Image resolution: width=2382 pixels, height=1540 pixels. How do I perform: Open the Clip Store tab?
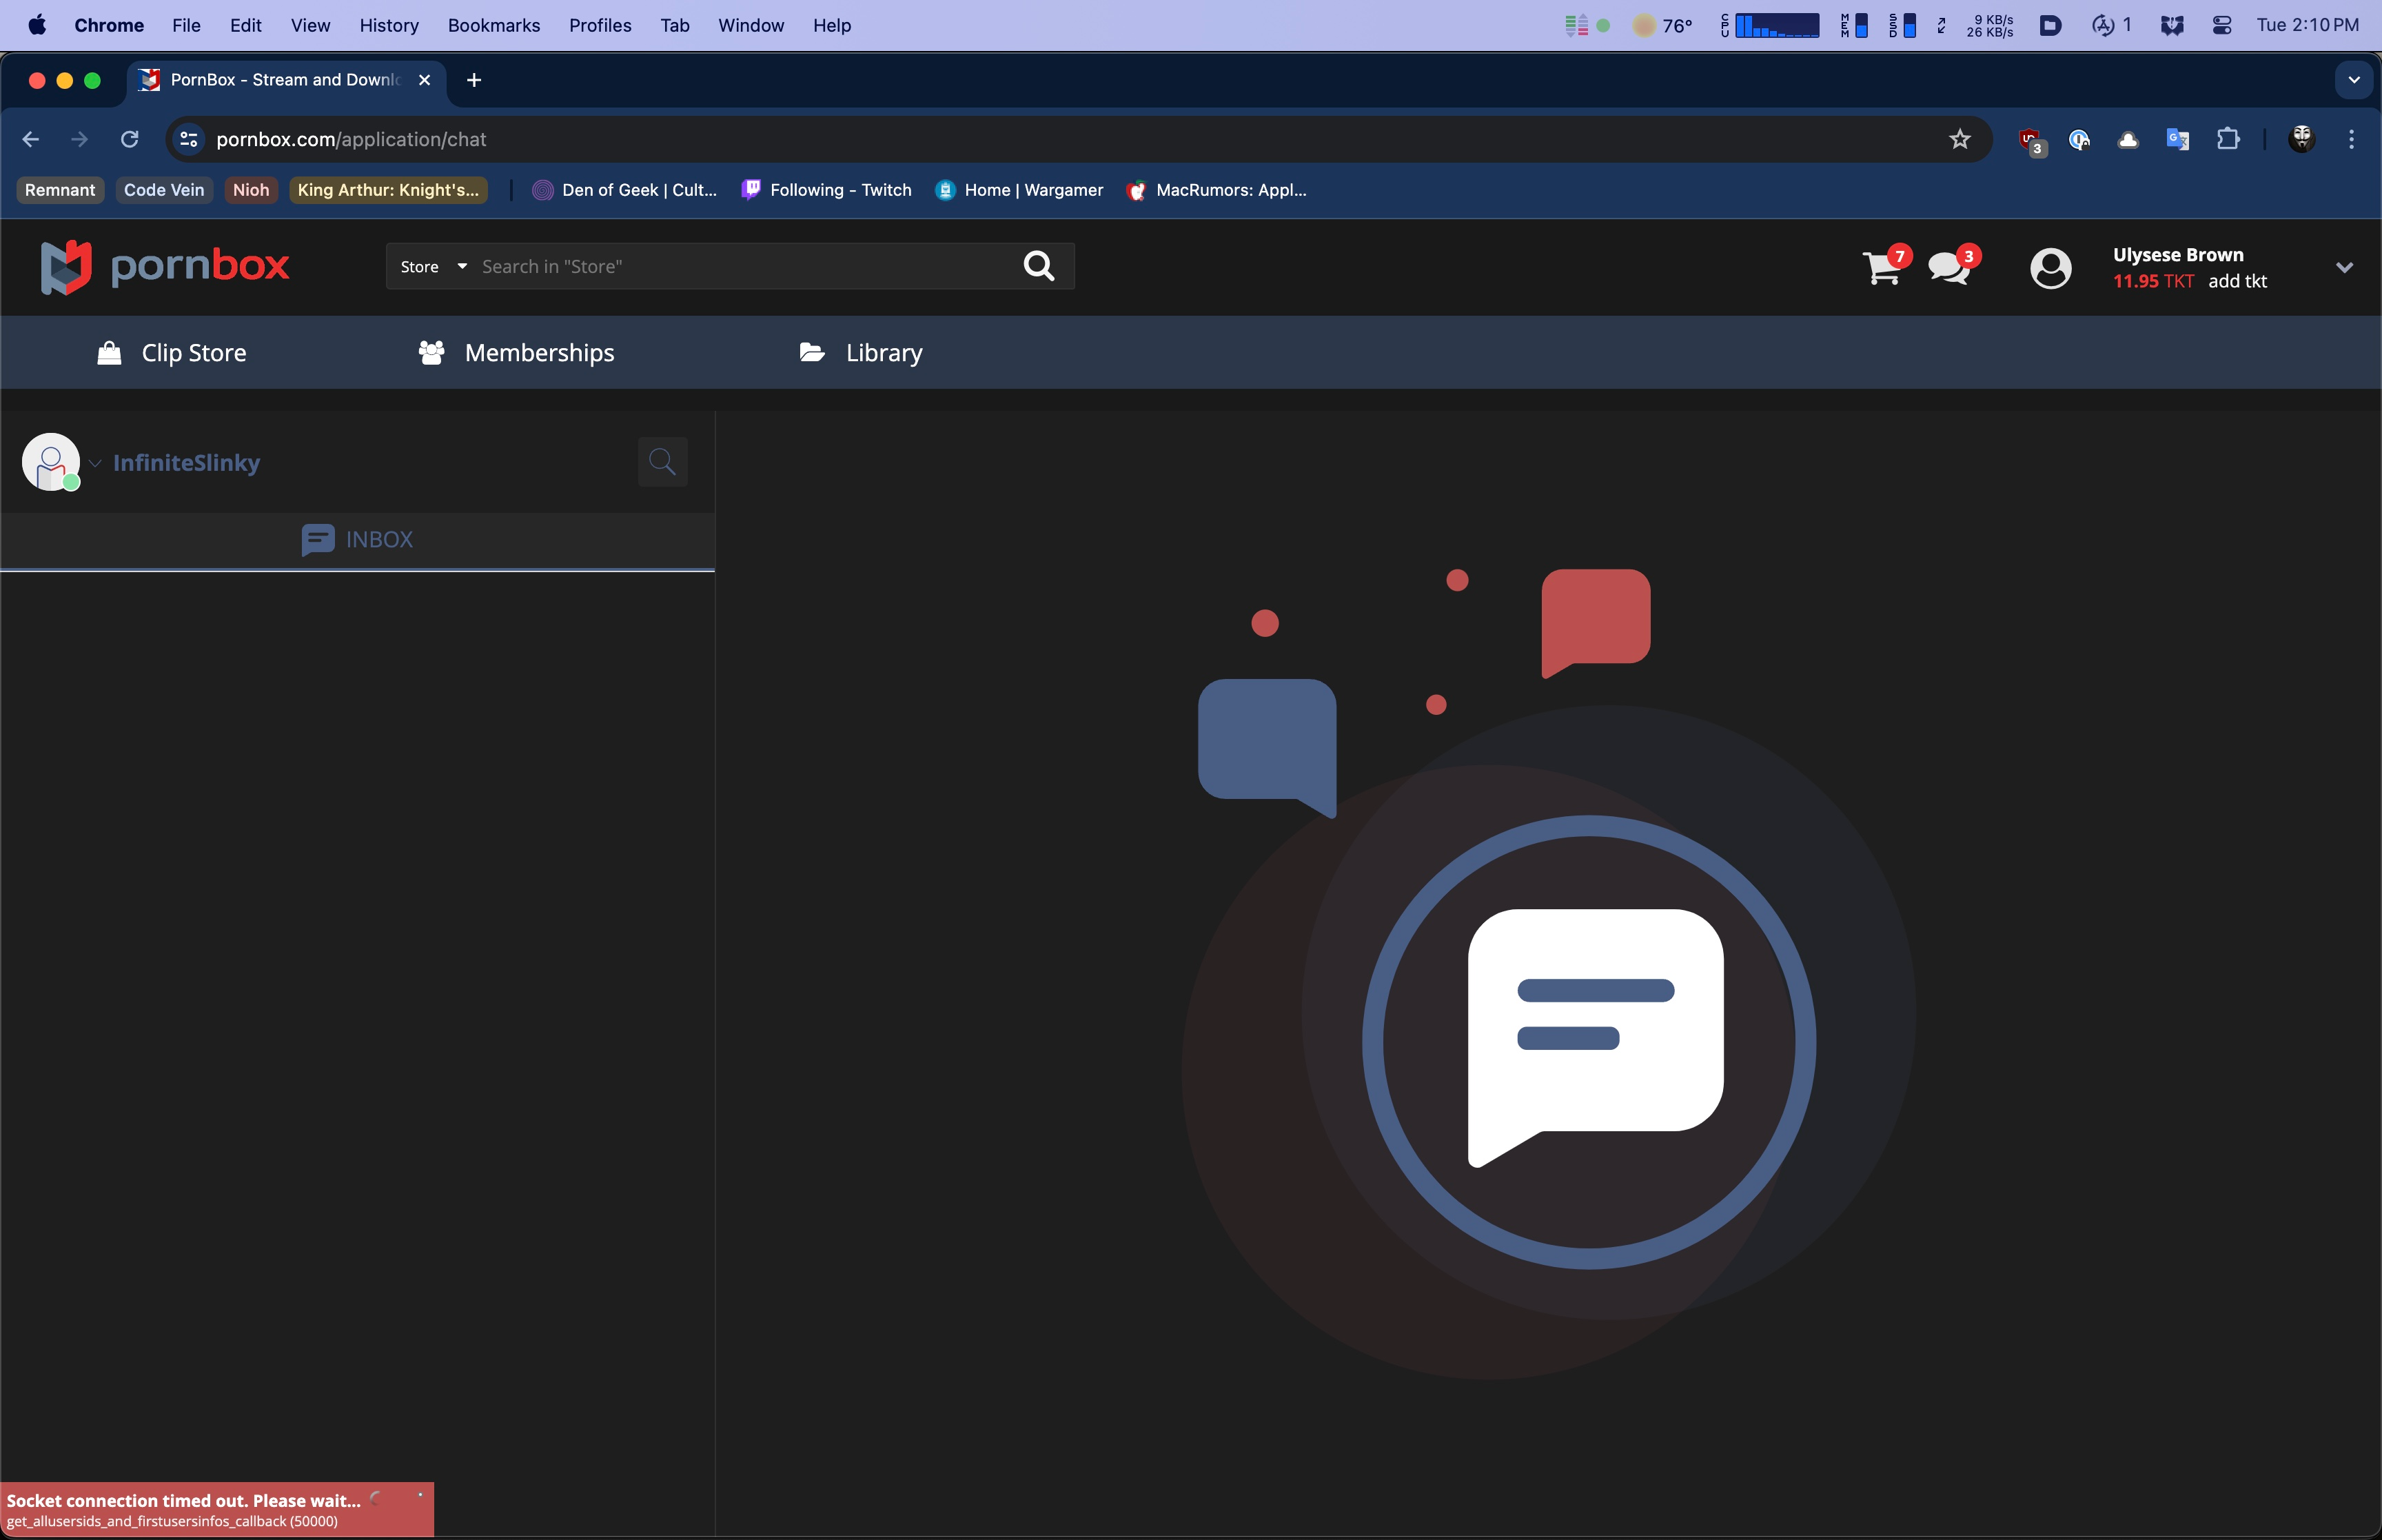[x=172, y=353]
